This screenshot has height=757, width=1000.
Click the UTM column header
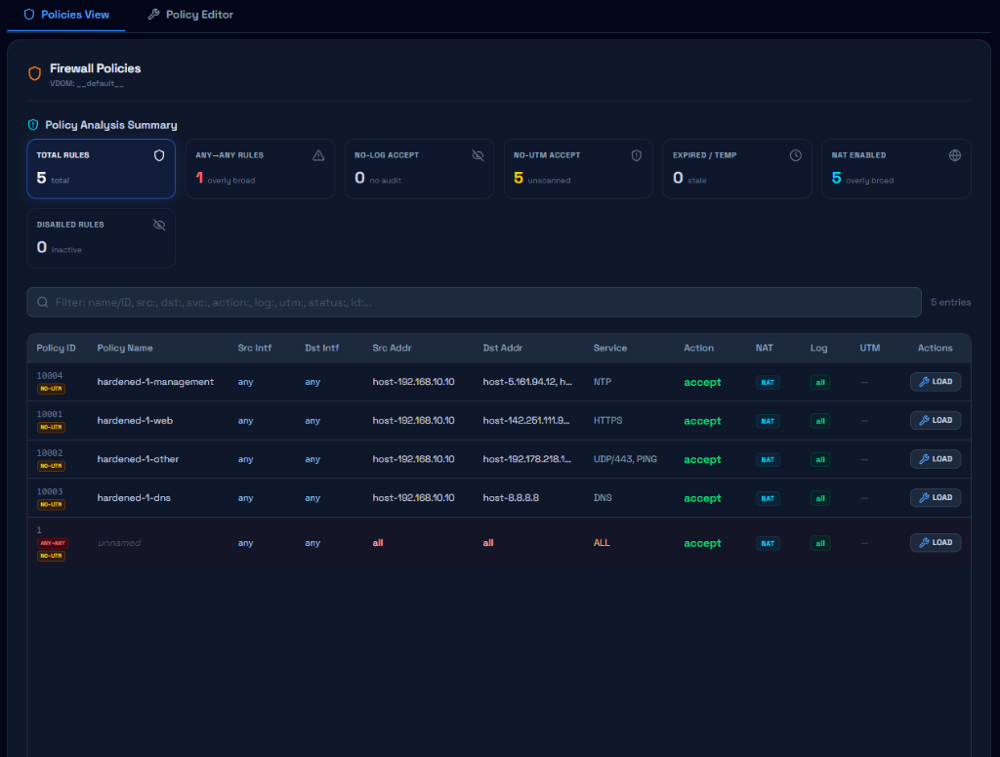point(870,348)
